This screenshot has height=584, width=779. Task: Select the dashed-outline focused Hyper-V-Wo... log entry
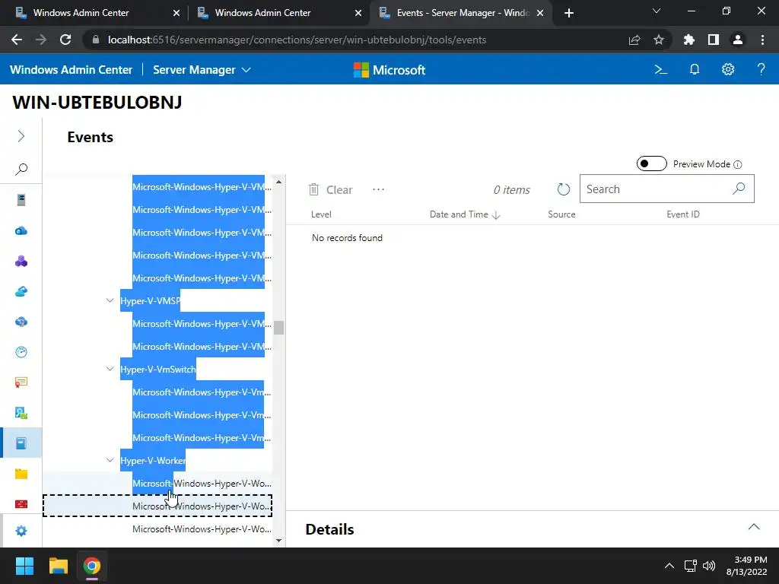(157, 506)
